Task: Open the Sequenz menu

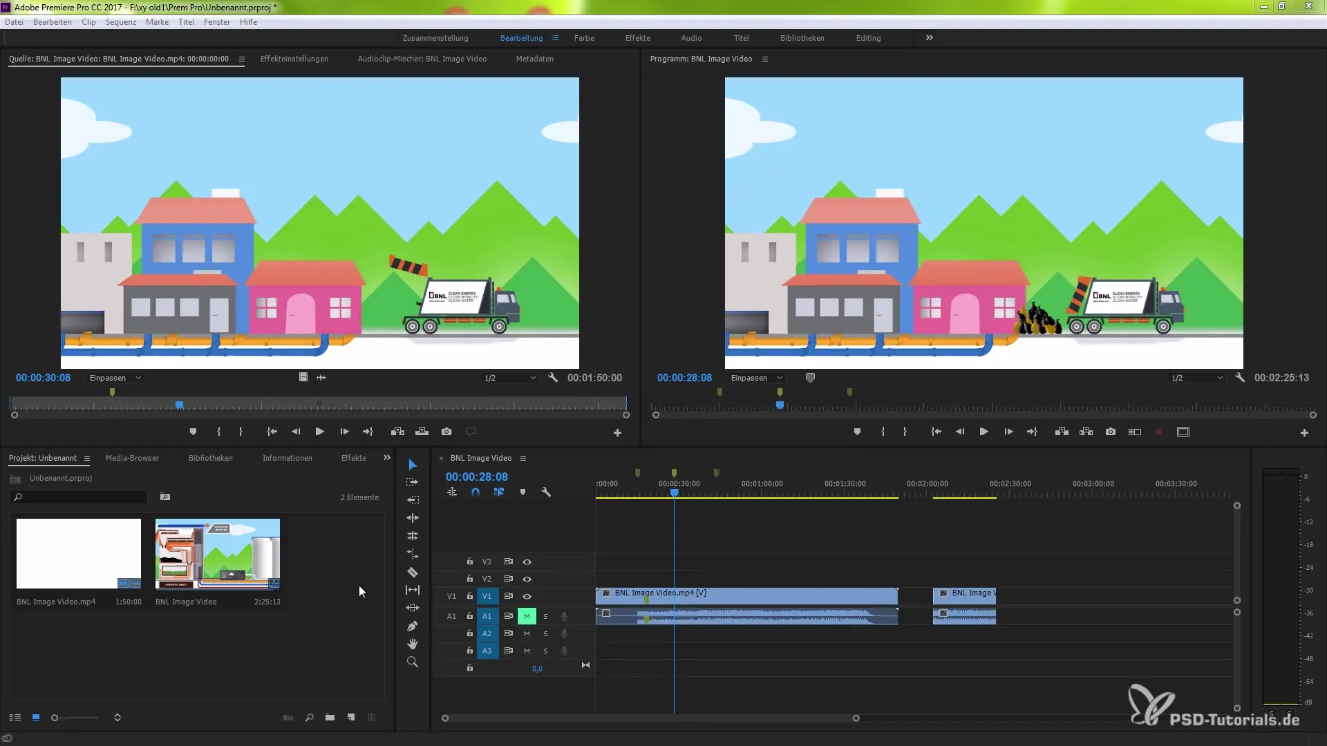Action: click(121, 22)
